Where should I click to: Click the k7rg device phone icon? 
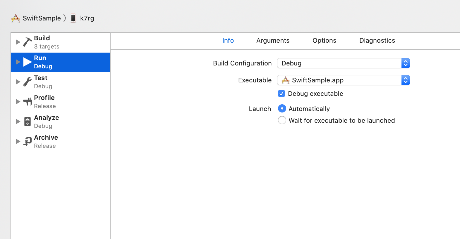pos(73,18)
